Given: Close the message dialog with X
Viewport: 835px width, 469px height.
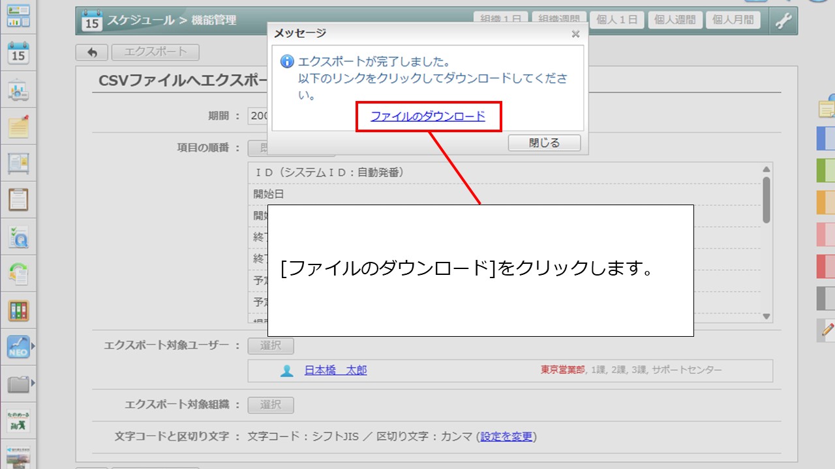Looking at the screenshot, I should coord(575,34).
